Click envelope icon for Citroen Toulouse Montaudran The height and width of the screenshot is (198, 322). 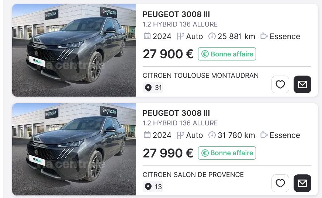coord(302,84)
